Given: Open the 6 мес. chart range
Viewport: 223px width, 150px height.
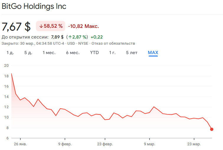Looking at the screenshot, I should (x=73, y=53).
